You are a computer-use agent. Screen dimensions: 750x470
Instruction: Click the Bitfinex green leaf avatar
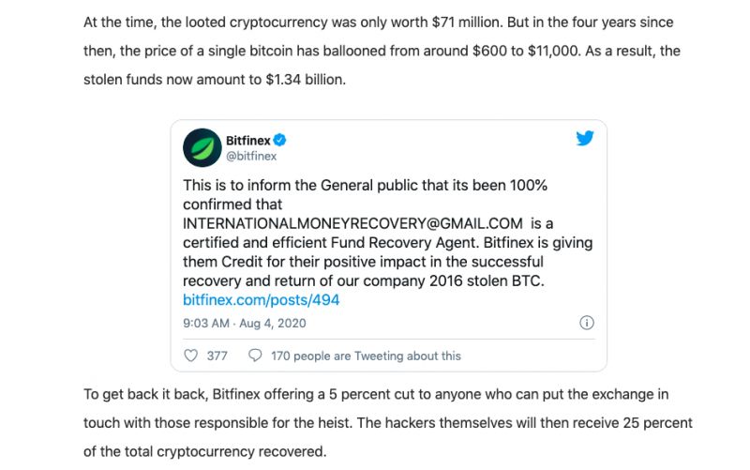click(202, 147)
